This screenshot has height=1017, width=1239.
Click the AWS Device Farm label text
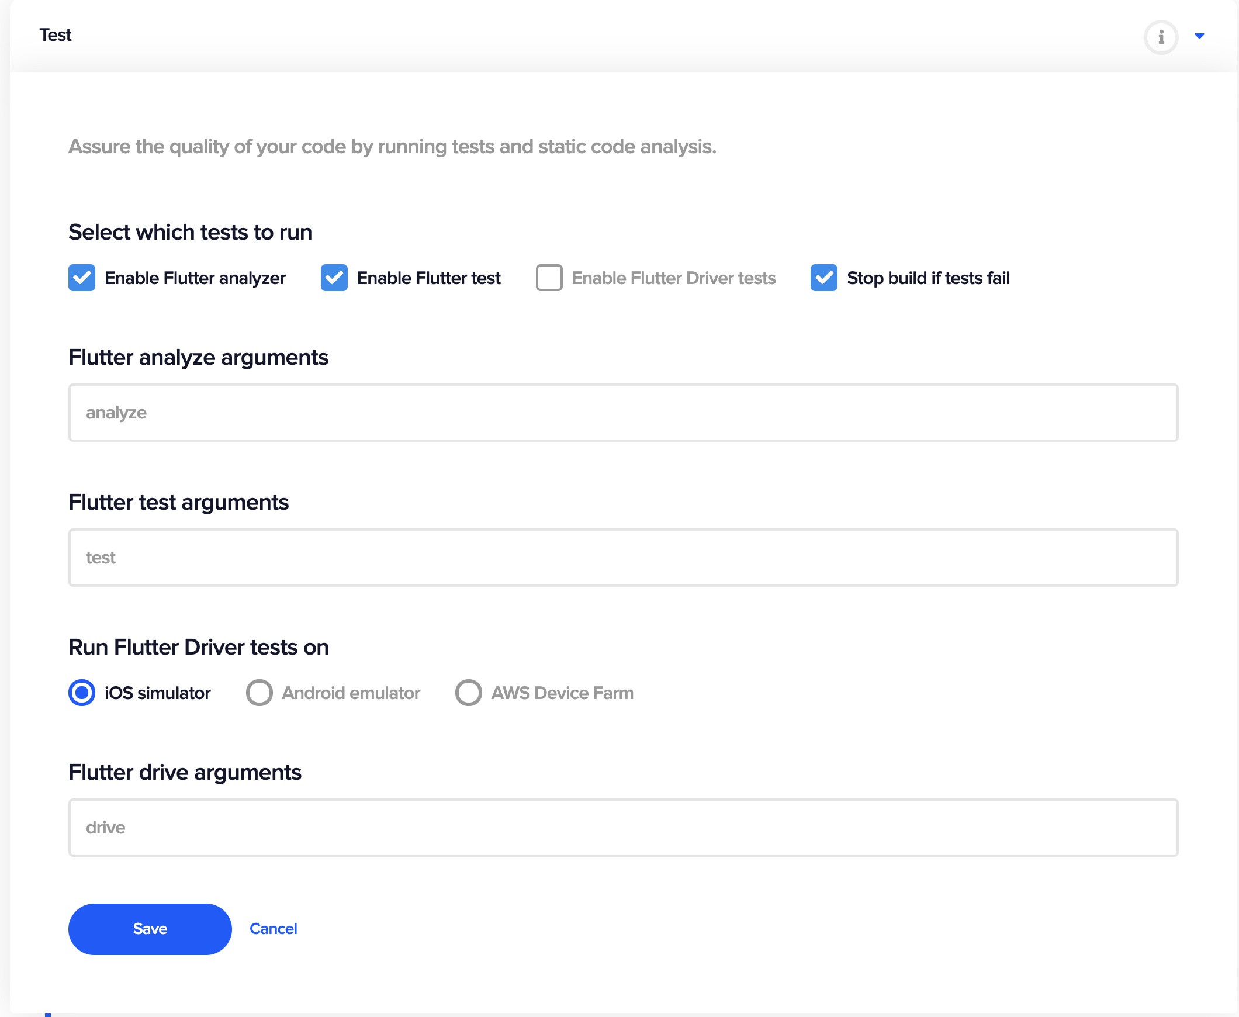[562, 693]
